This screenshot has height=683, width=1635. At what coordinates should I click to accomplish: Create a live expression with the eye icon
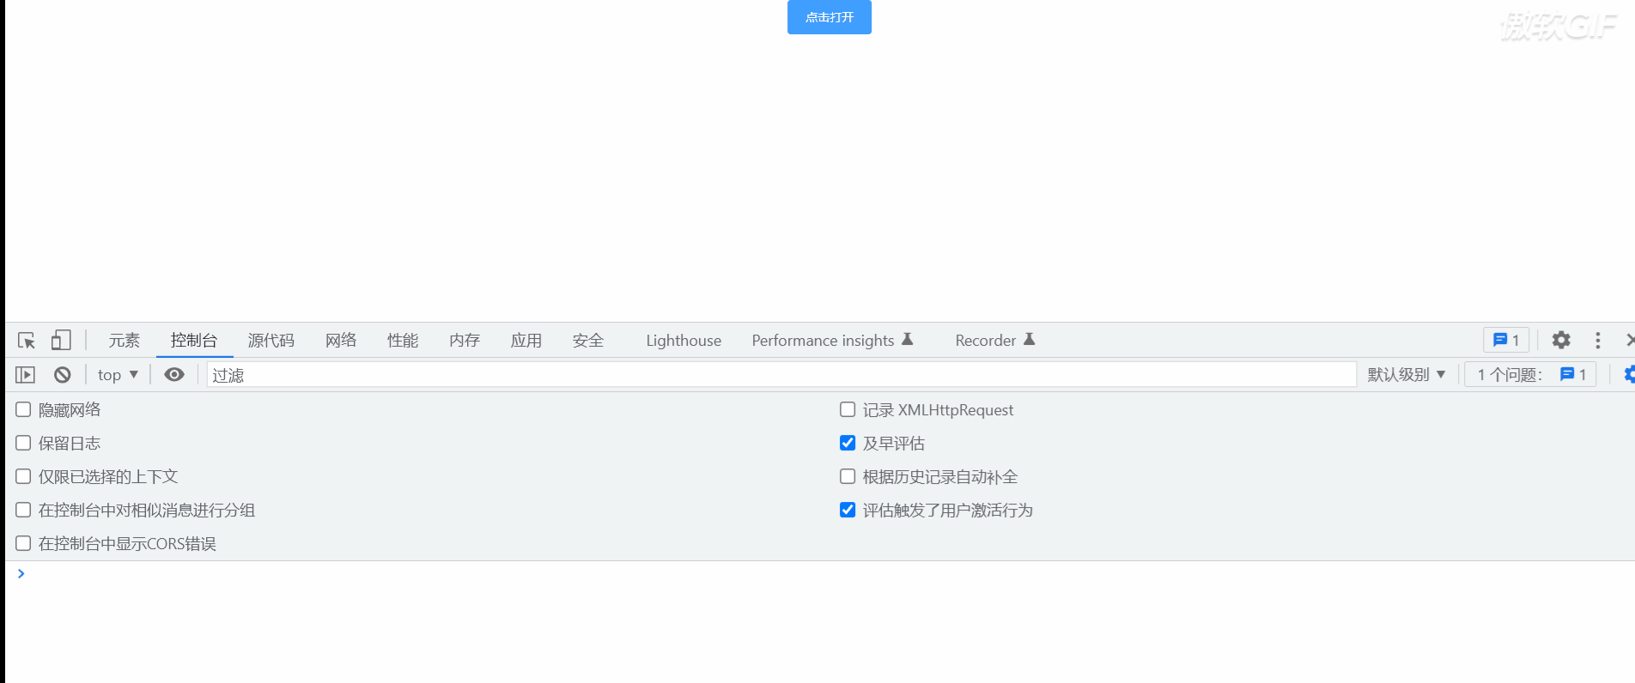174,375
